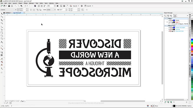Image resolution: width=193 pixels, height=108 pixels.
Task: Select the Text tool
Action: coord(2,42)
